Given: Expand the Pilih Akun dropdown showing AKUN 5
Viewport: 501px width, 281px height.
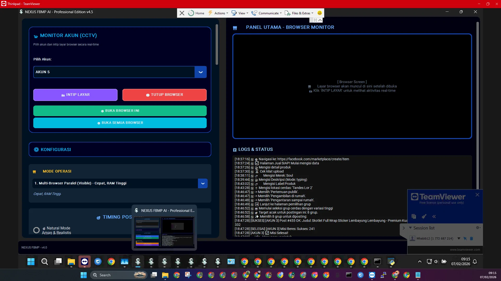Looking at the screenshot, I should tap(201, 72).
